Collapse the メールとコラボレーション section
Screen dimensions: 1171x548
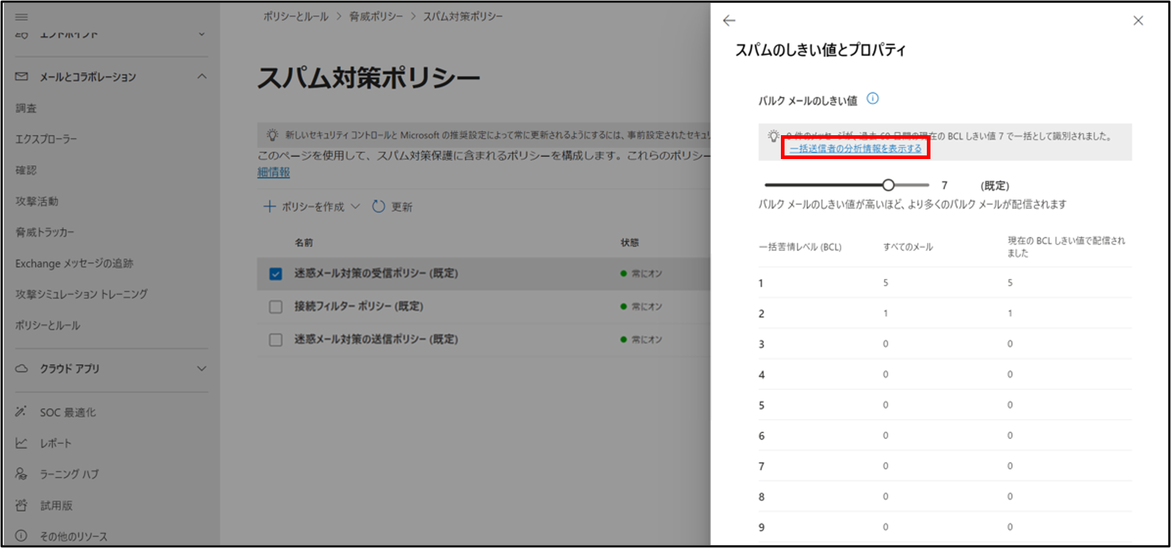point(202,77)
